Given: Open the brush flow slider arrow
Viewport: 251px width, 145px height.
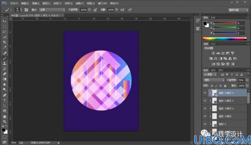Looking at the screenshot, I should point(116,10).
